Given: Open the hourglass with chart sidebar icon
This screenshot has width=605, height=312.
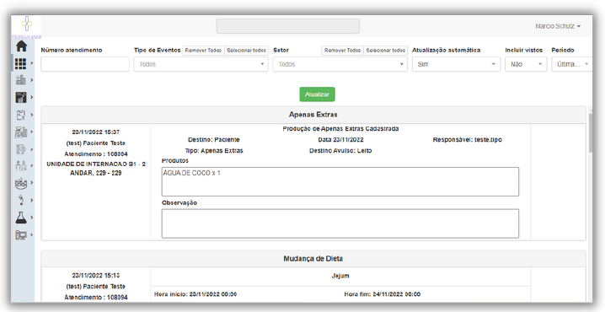Looking at the screenshot, I should pos(21,132).
